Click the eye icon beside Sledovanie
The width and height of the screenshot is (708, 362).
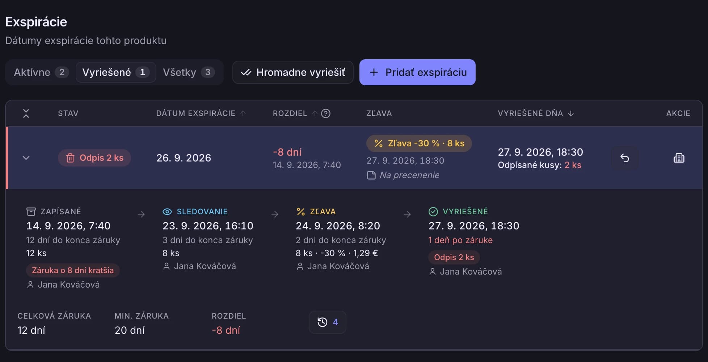pos(167,212)
